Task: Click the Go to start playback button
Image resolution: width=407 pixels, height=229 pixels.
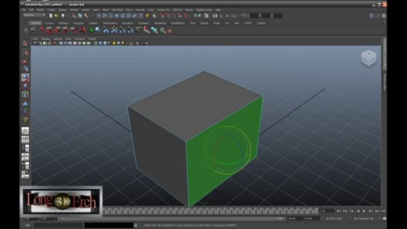Action: coord(339,211)
